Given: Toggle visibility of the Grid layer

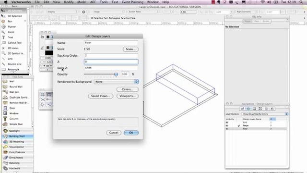Looking at the screenshot, I should pos(227,122).
